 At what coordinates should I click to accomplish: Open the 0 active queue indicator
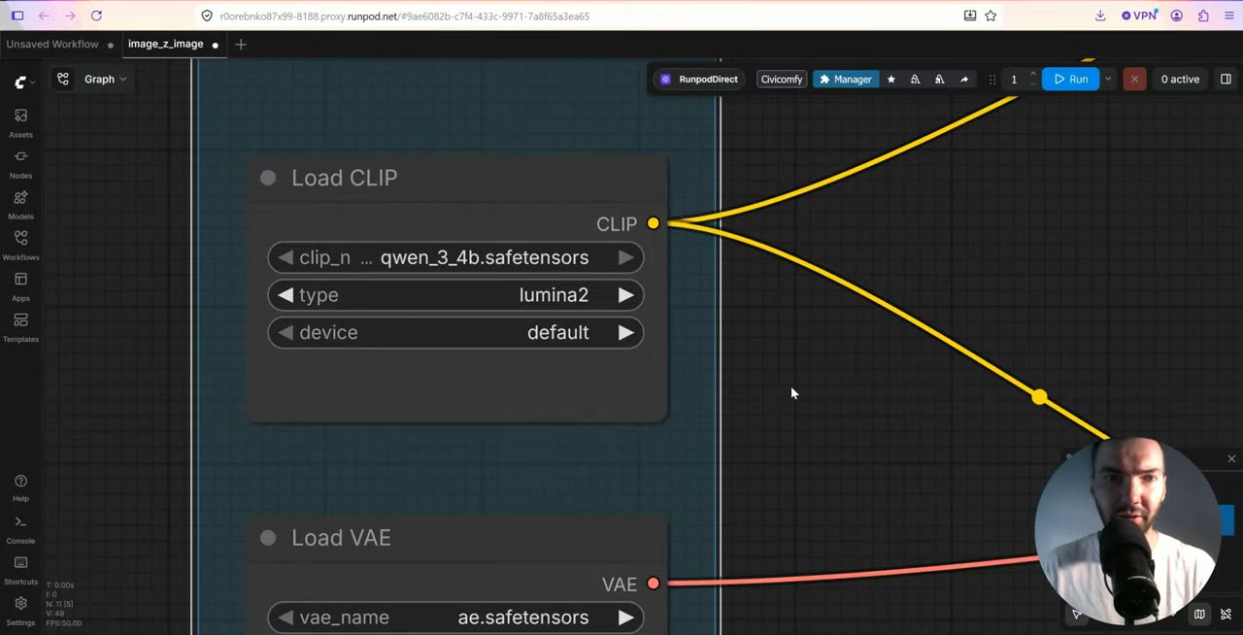tap(1180, 80)
